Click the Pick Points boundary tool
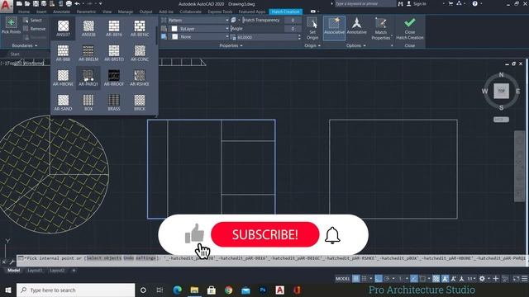529x297 pixels. click(x=11, y=26)
